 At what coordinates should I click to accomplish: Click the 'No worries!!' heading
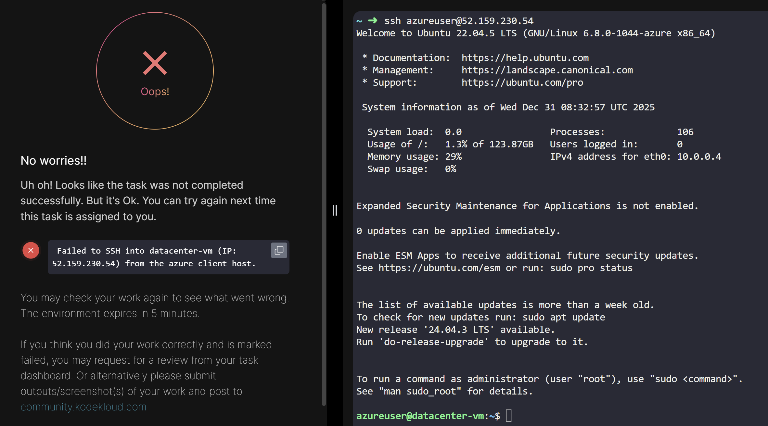(x=54, y=160)
